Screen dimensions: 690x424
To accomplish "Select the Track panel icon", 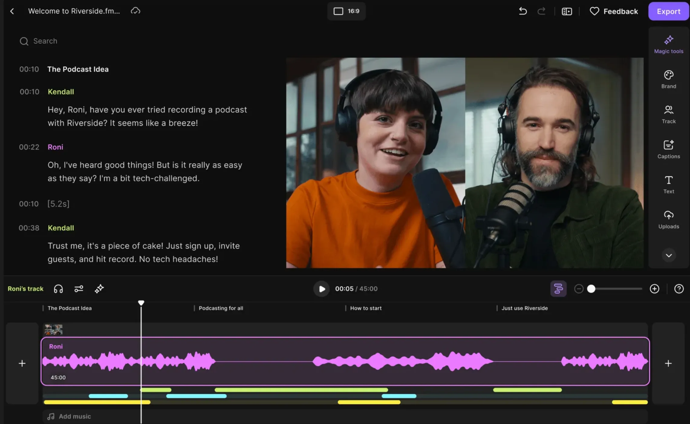I will coord(669,114).
